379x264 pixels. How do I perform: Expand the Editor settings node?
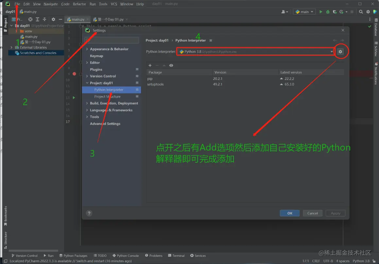click(x=87, y=63)
